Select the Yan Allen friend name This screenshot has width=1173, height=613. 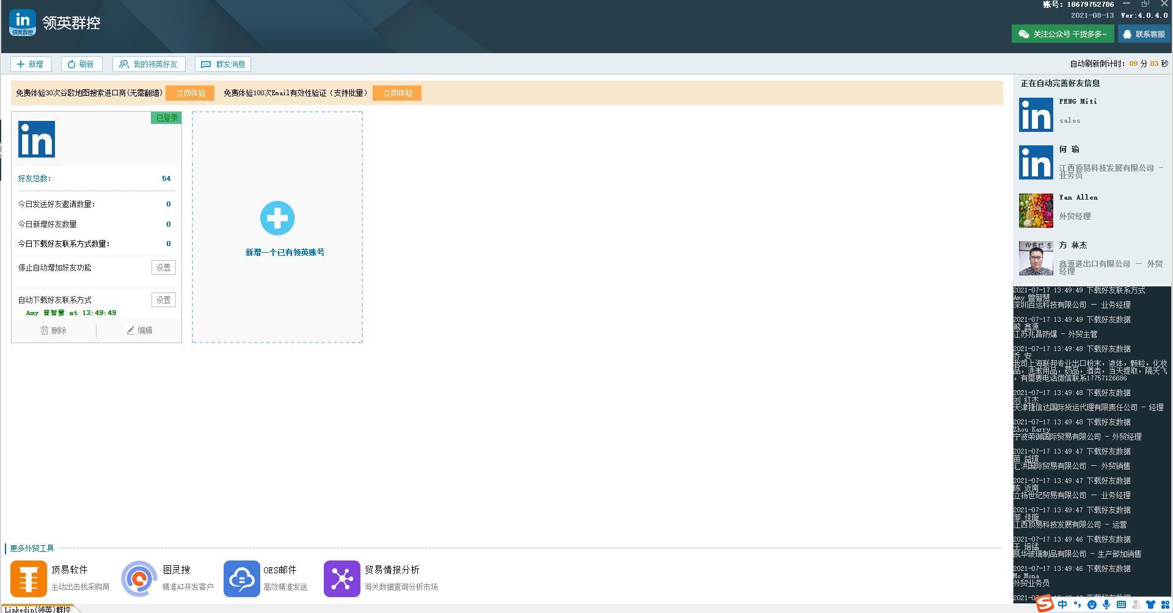click(1078, 197)
